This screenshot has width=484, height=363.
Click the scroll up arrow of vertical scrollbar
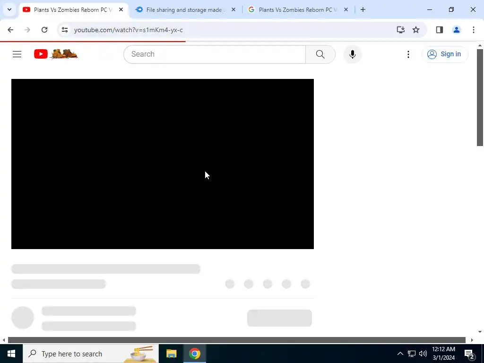click(x=480, y=46)
